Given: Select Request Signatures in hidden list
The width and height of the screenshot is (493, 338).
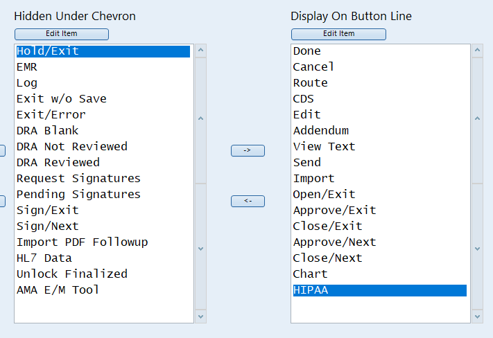Looking at the screenshot, I should (78, 179).
